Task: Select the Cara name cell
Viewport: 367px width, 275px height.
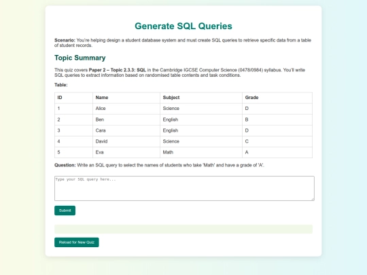Action: click(126, 130)
